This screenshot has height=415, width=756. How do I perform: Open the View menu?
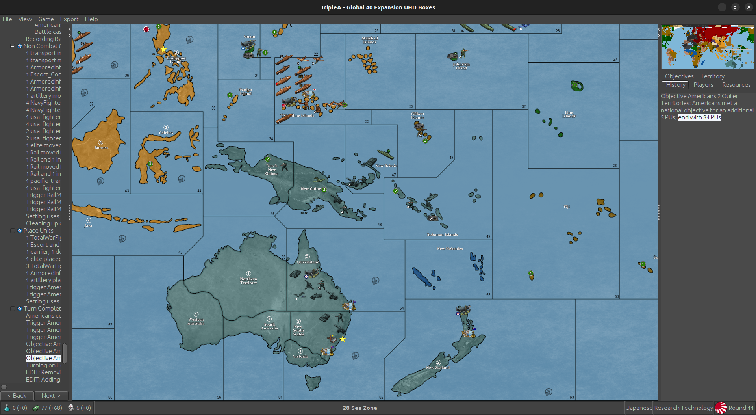(25, 19)
